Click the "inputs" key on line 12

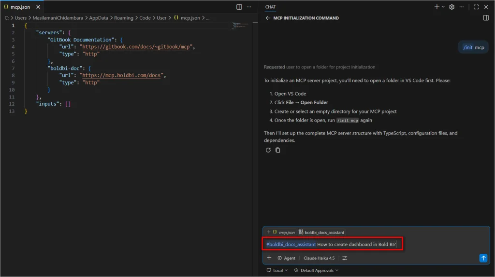[47, 104]
